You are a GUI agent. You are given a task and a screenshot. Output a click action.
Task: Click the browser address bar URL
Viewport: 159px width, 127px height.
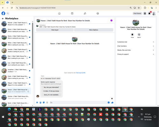(x=38, y=8)
